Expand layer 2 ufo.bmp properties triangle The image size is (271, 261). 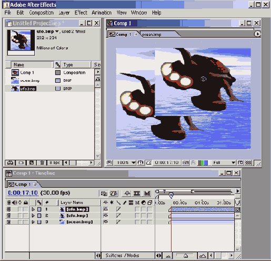click(33, 216)
